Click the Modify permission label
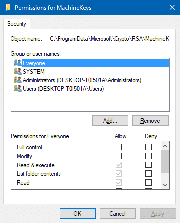The width and height of the screenshot is (180, 223). pyautogui.click(x=24, y=156)
